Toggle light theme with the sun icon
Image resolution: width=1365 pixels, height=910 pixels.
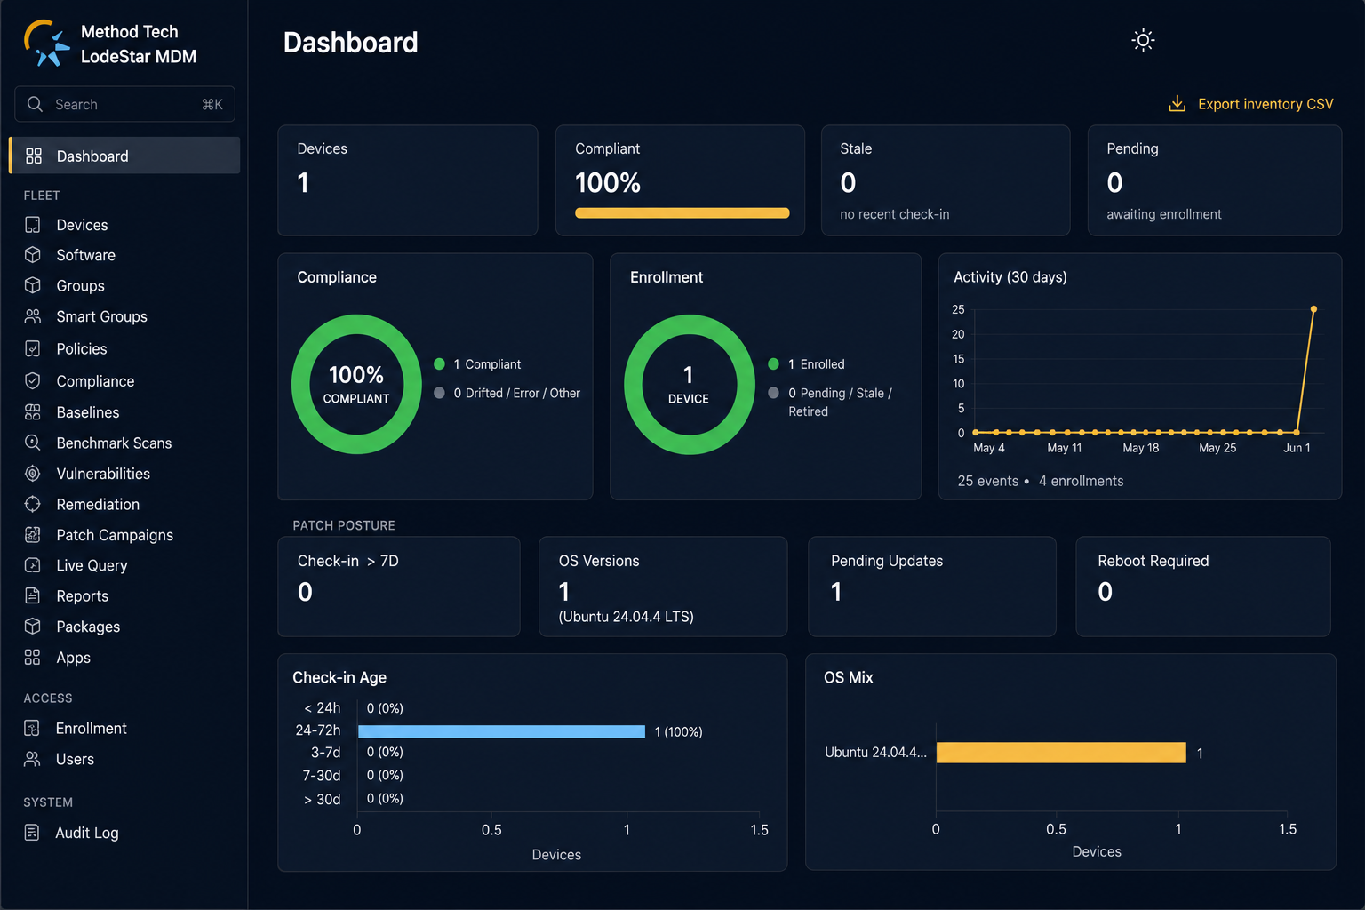[x=1144, y=40]
